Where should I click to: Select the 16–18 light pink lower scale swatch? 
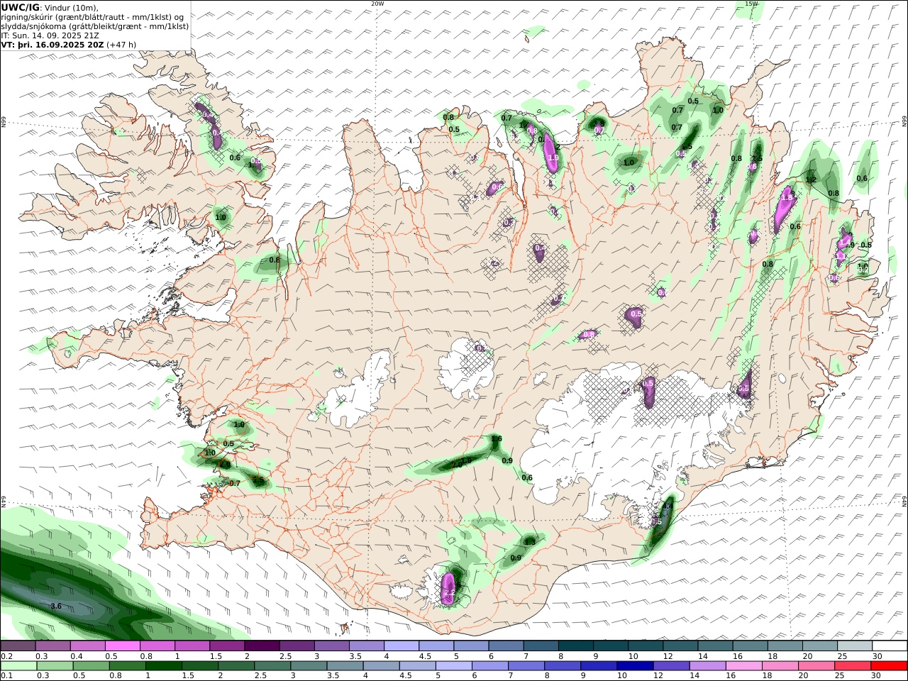click(743, 666)
